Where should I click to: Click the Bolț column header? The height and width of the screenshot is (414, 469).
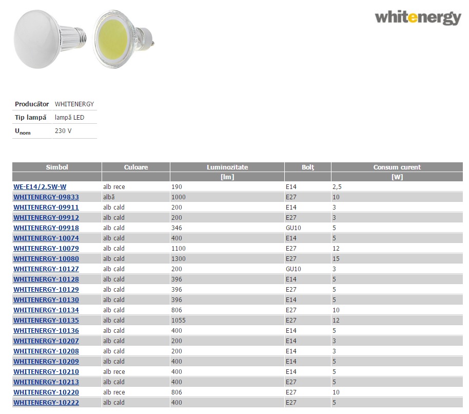(308, 167)
